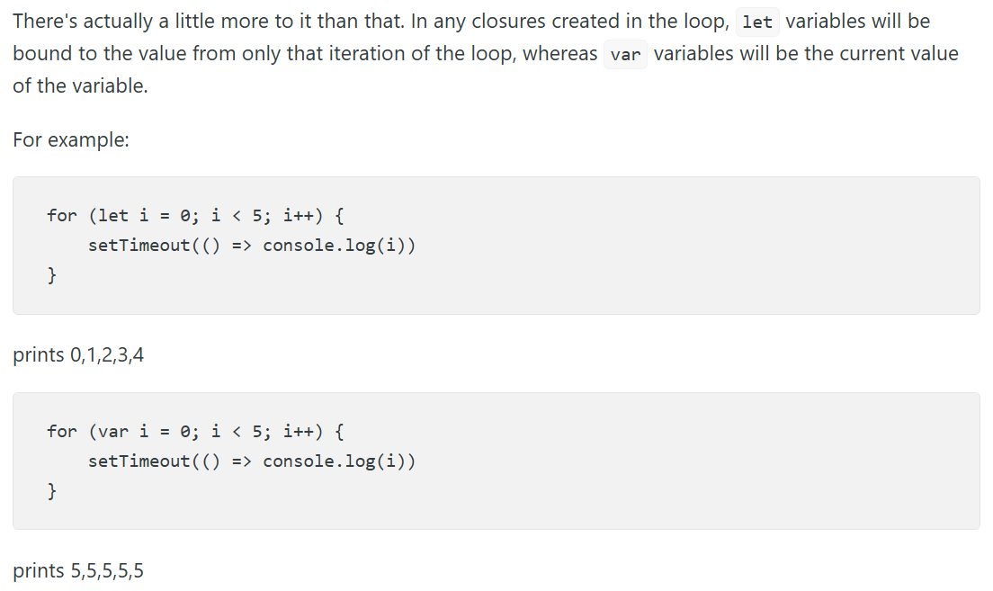Viewport: 993px width, 591px height.
Task: Click the inline 'let' code tag
Action: tap(757, 22)
